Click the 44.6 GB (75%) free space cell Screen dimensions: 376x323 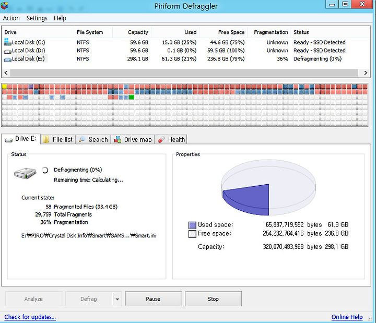point(227,42)
